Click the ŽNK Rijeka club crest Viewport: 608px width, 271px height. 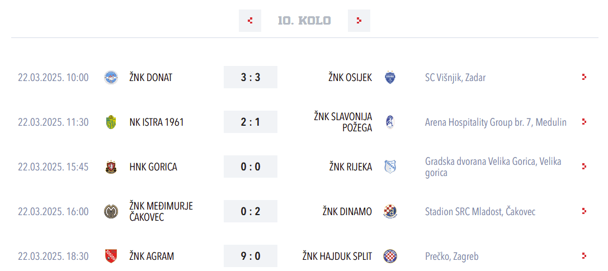390,167
